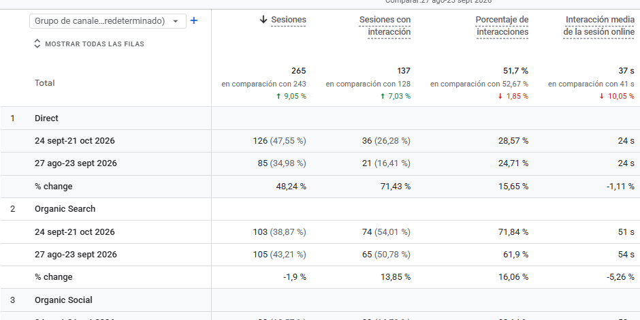
Task: Select the Organic Social channel row
Action: (x=320, y=300)
